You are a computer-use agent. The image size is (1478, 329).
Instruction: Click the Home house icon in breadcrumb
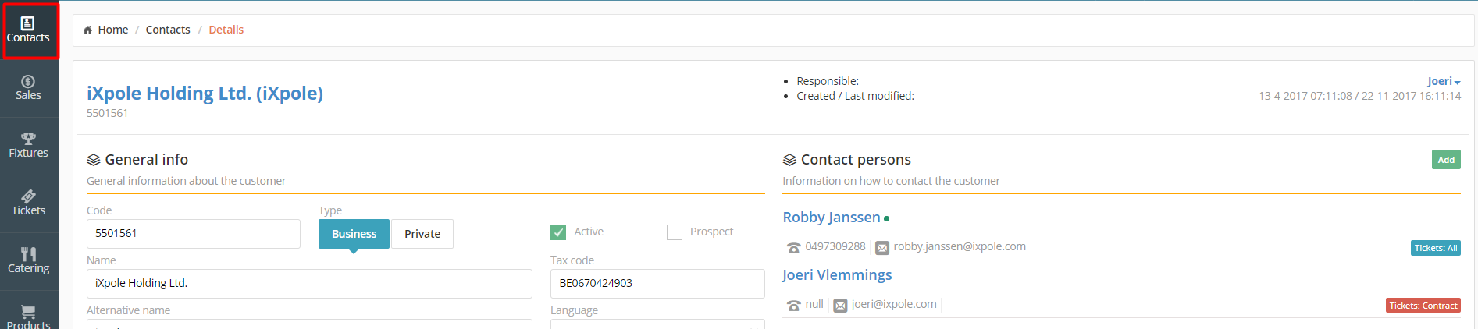pos(87,30)
